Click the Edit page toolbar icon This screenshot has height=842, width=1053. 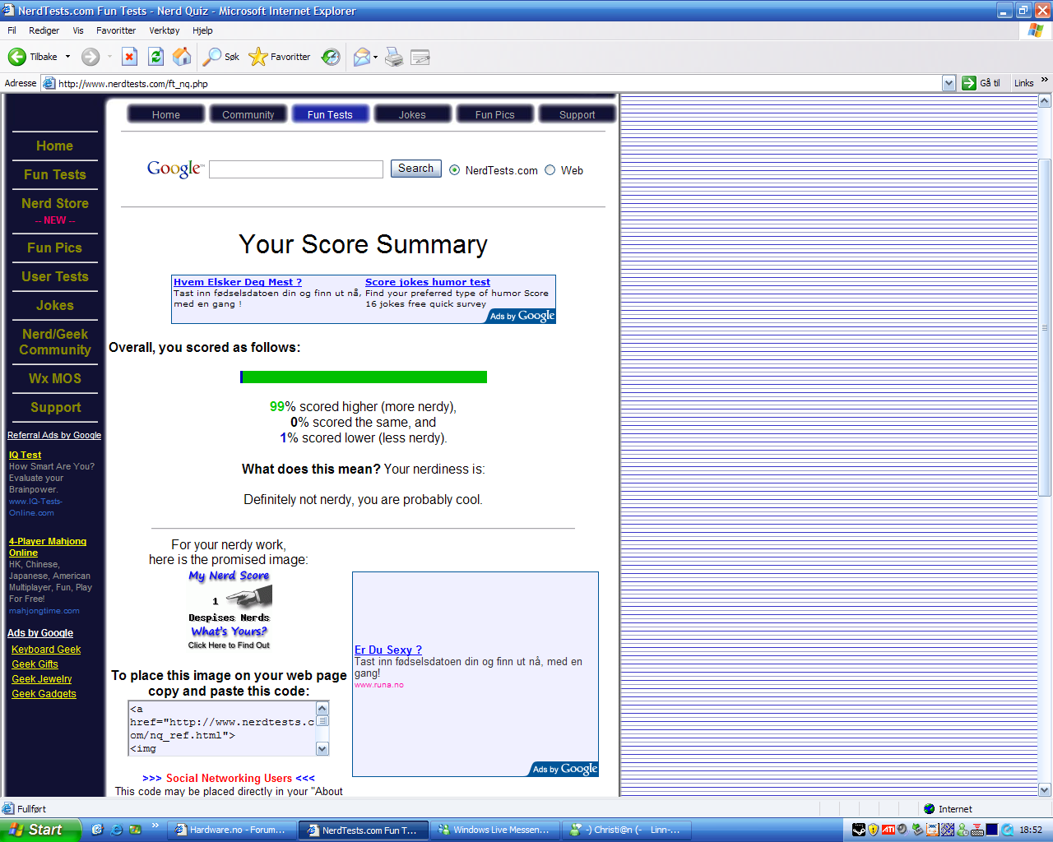[x=420, y=57]
